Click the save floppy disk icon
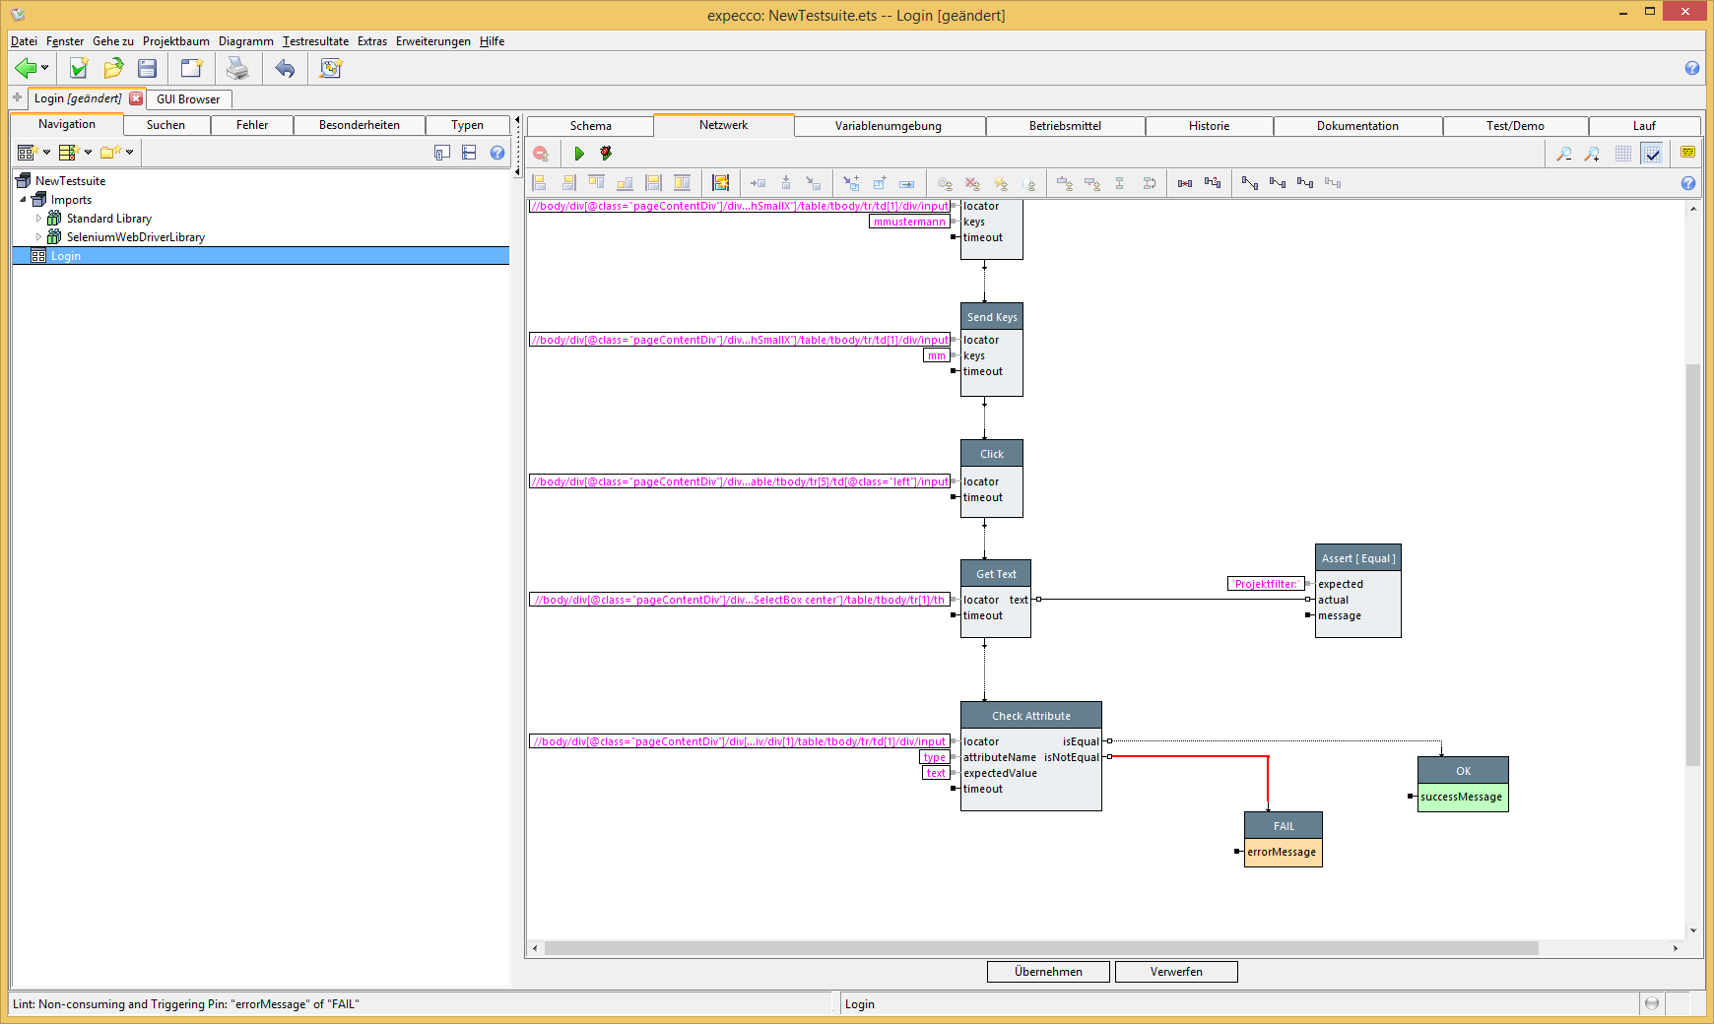The height and width of the screenshot is (1024, 1714). [148, 68]
